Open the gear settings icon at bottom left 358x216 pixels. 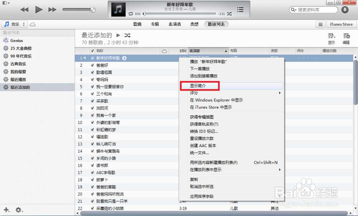point(19,210)
